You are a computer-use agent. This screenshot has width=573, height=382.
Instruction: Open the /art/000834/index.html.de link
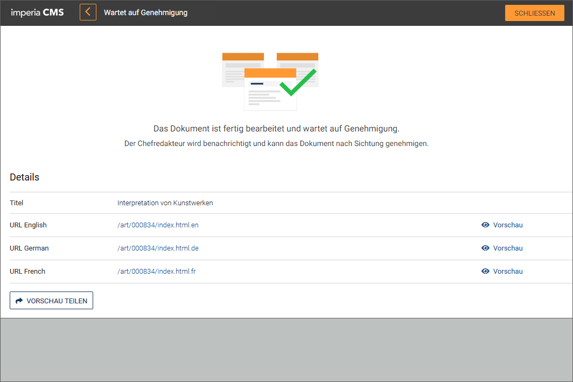point(158,248)
